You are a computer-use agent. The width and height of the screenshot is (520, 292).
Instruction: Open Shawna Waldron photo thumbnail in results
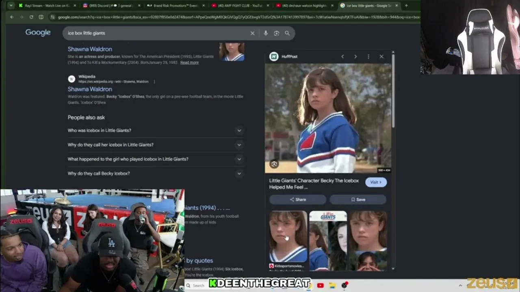tap(232, 52)
